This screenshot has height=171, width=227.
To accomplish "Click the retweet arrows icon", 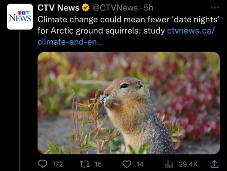I will coord(85,164).
